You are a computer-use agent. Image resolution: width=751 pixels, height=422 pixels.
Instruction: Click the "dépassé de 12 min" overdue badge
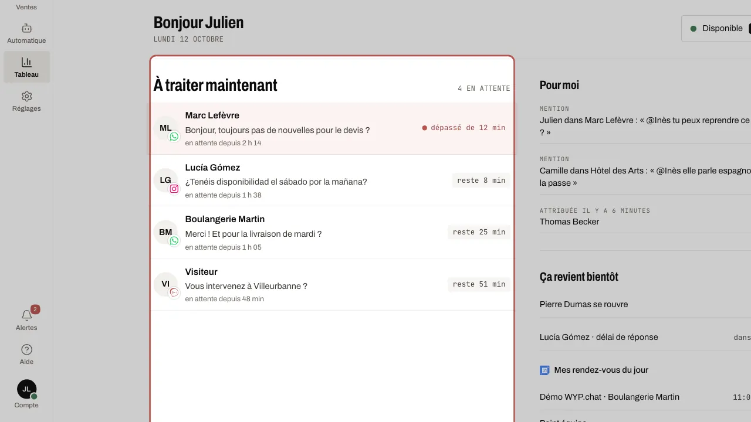click(464, 128)
